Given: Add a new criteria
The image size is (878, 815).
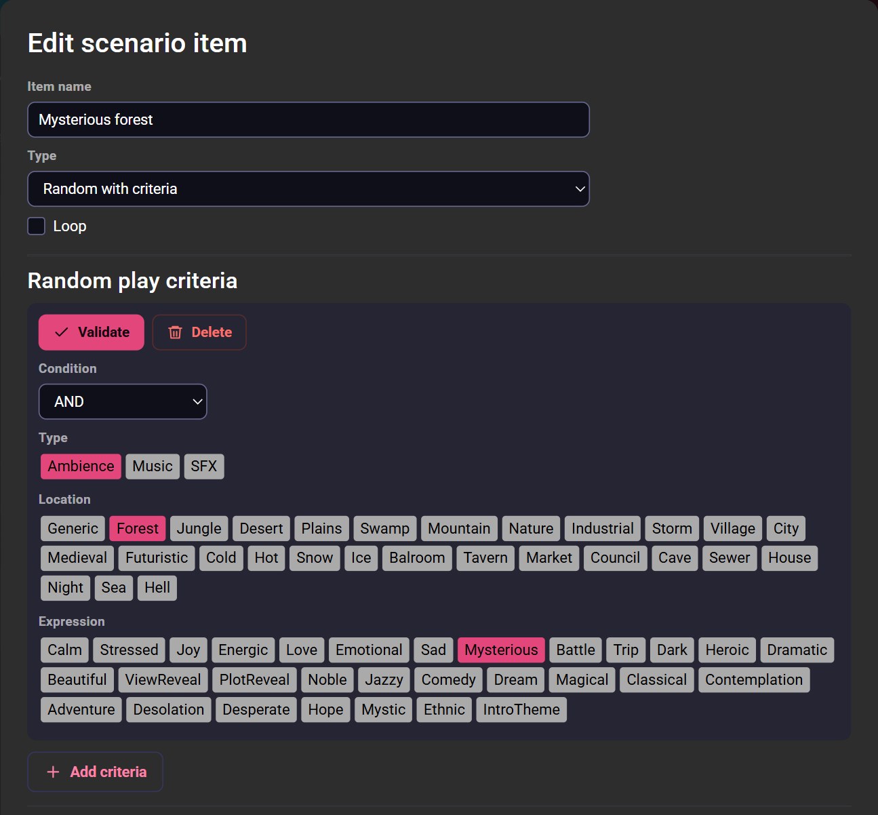Looking at the screenshot, I should click(x=95, y=772).
